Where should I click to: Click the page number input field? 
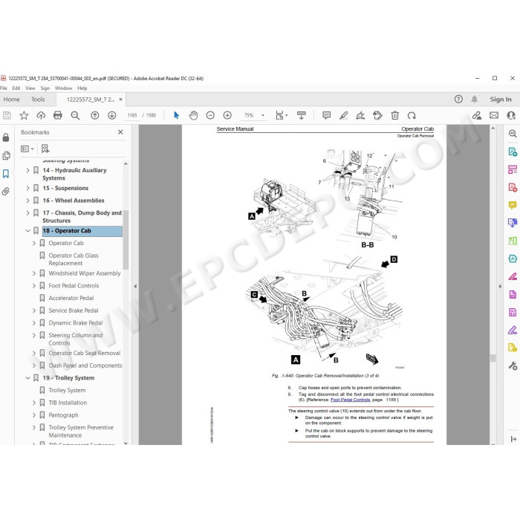pyautogui.click(x=132, y=115)
